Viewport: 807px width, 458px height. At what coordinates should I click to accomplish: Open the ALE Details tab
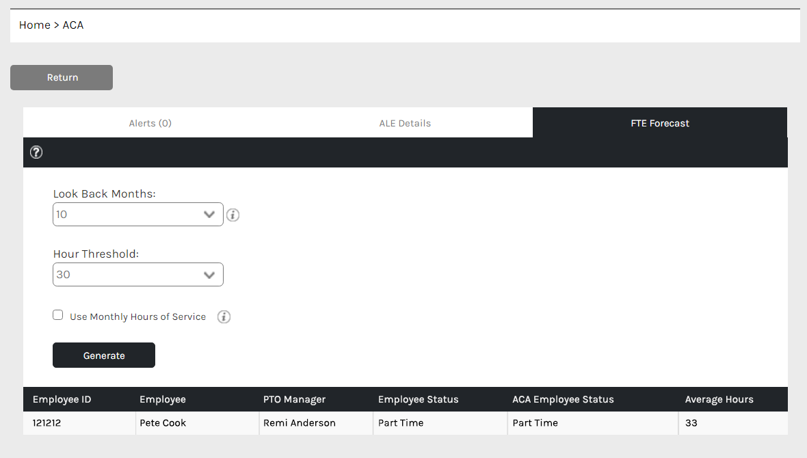pos(405,124)
